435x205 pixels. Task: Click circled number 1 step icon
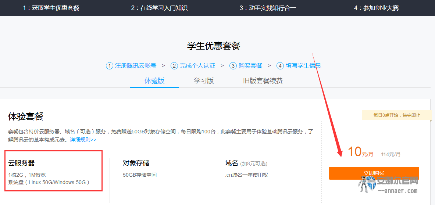coord(110,66)
